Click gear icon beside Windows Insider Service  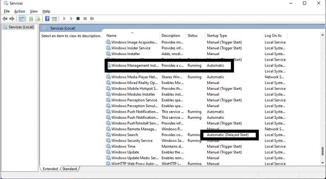coord(108,48)
